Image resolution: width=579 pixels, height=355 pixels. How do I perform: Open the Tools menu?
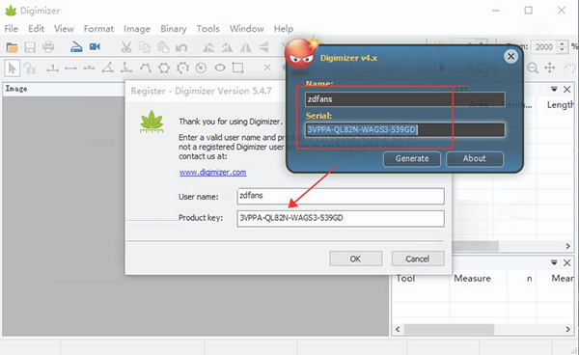(207, 29)
